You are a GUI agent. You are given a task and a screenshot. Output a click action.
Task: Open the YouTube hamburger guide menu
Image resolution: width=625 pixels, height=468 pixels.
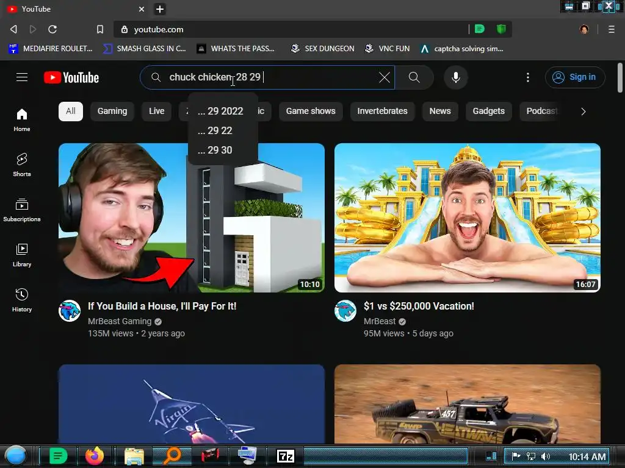click(22, 77)
